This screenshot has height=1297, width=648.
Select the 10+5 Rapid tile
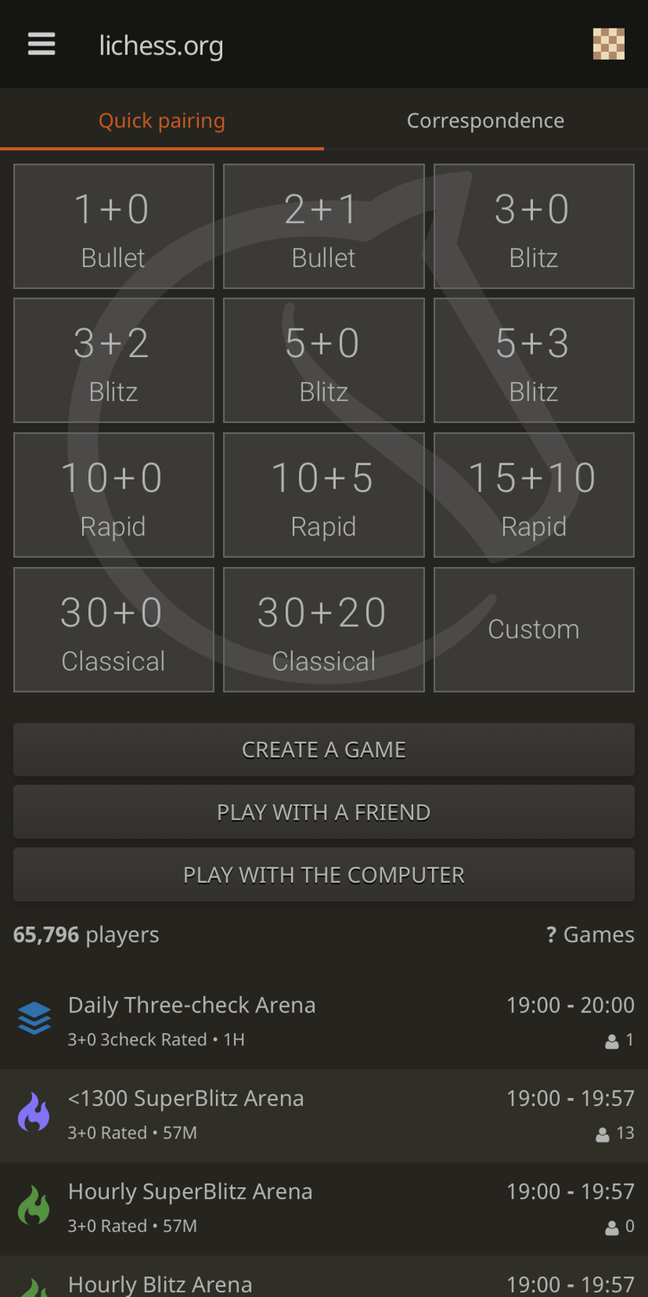[x=323, y=495]
